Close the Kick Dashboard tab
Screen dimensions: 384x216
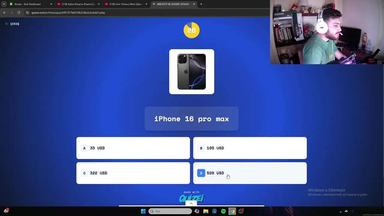51,4
